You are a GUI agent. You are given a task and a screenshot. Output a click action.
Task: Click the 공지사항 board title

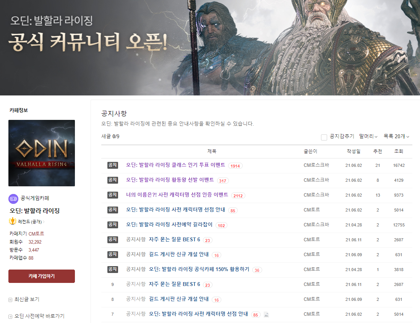click(x=114, y=113)
